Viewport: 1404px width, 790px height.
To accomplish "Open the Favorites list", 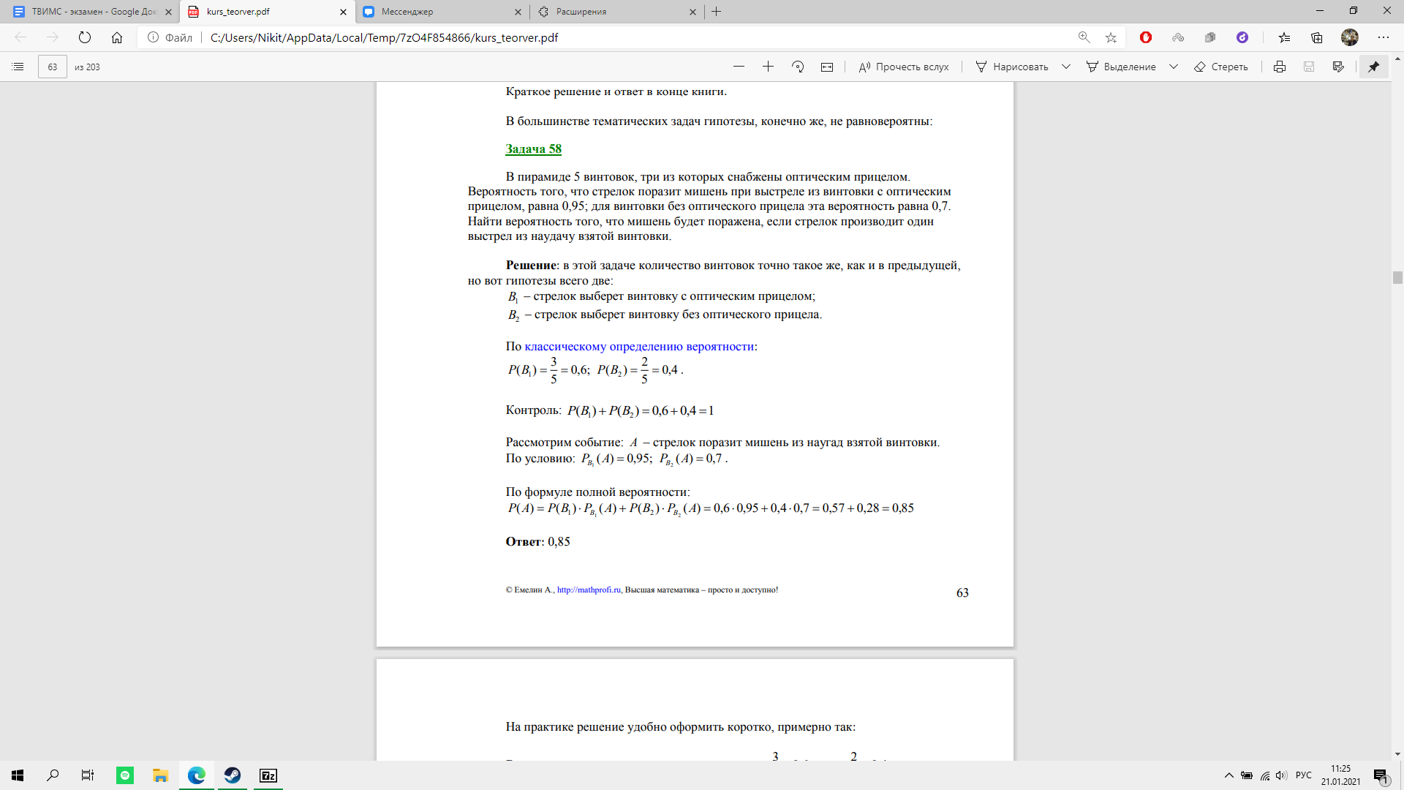I will click(1284, 37).
